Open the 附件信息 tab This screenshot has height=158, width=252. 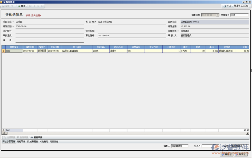(54, 142)
